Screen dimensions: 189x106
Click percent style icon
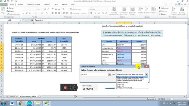[95, 13]
